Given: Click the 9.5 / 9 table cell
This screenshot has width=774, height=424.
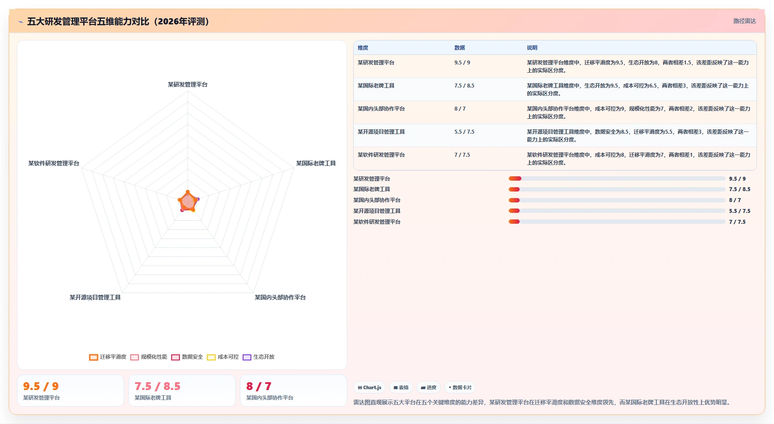Looking at the screenshot, I should pos(462,63).
